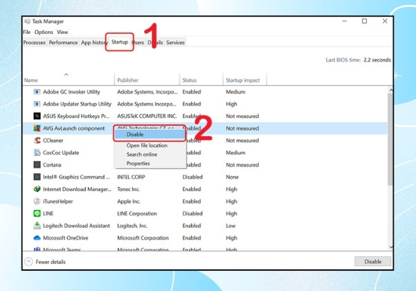The height and width of the screenshot is (291, 416).
Task: Click the ASUSTeK COMPUTER INC. publisher cell
Action: [147, 116]
